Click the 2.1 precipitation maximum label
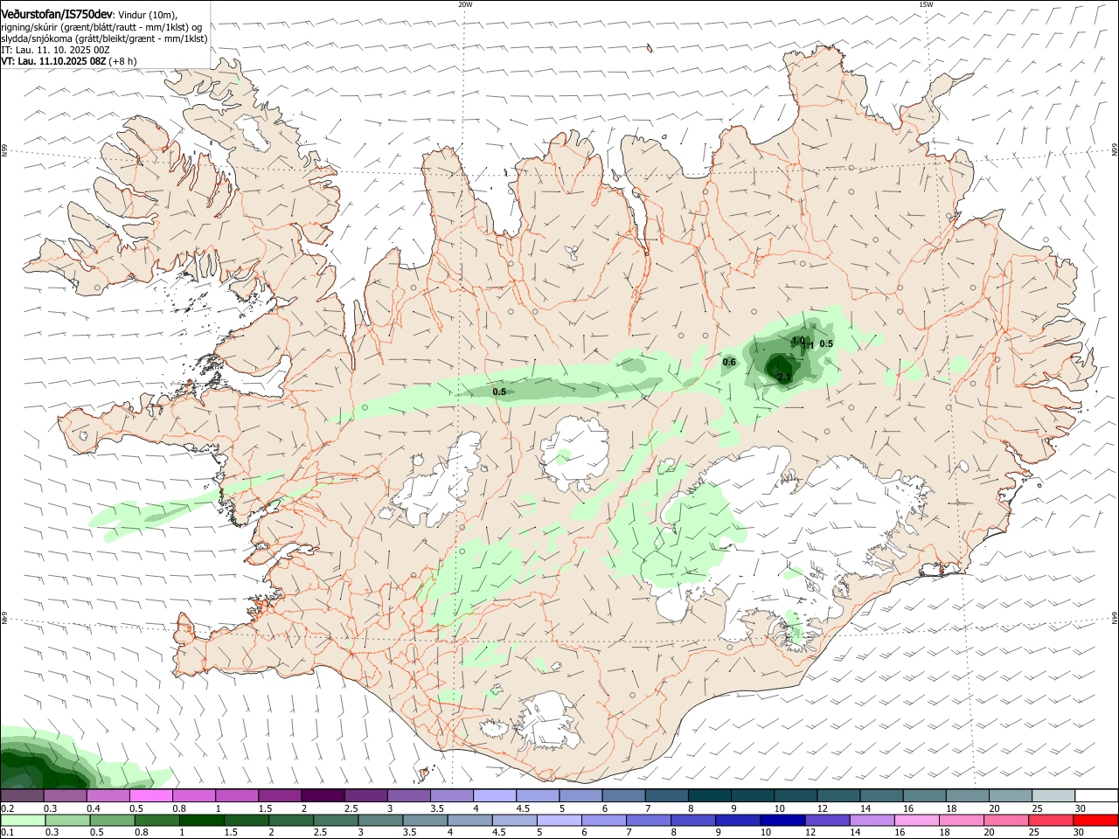This screenshot has width=1119, height=839. pyautogui.click(x=784, y=377)
